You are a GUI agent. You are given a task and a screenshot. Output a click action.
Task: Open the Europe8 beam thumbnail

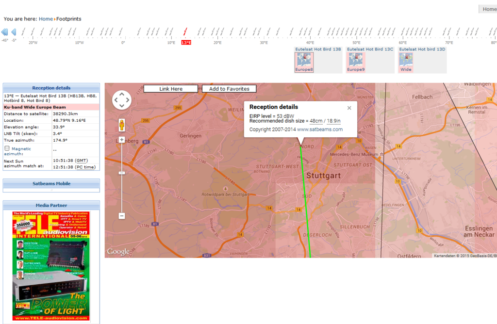pyautogui.click(x=304, y=62)
